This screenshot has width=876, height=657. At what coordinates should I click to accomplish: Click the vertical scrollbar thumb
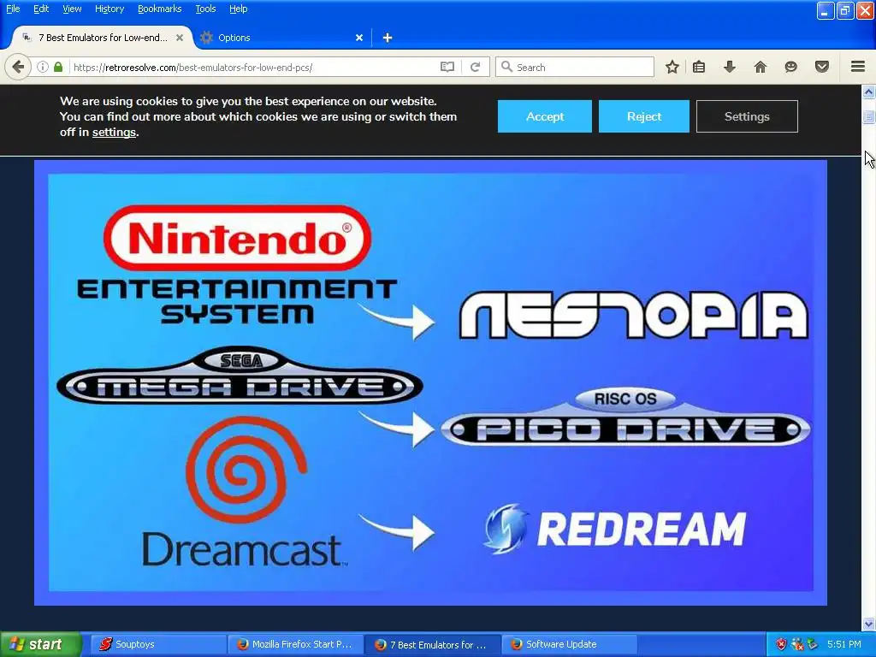point(869,116)
